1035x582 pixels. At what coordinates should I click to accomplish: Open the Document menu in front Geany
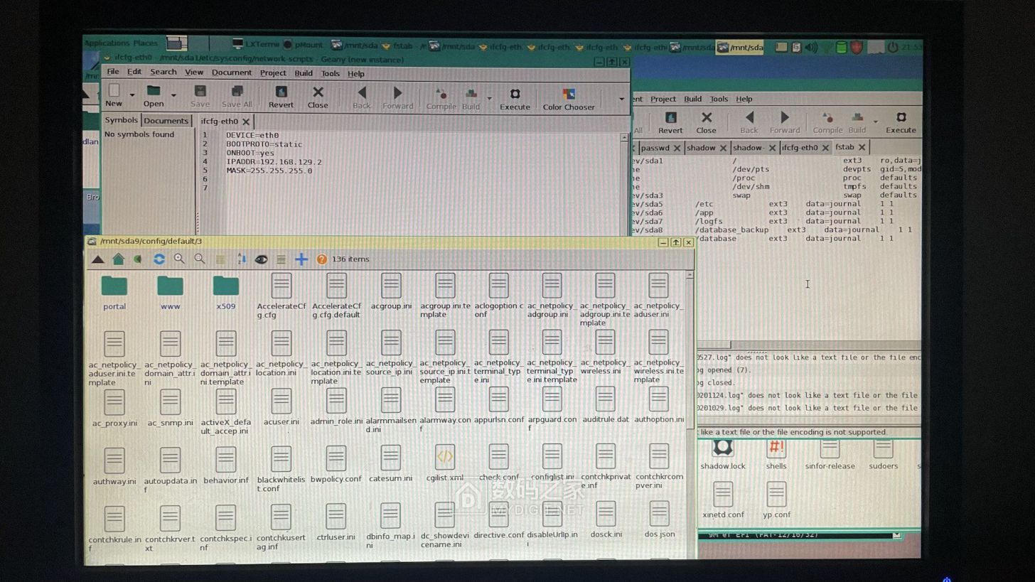click(232, 72)
